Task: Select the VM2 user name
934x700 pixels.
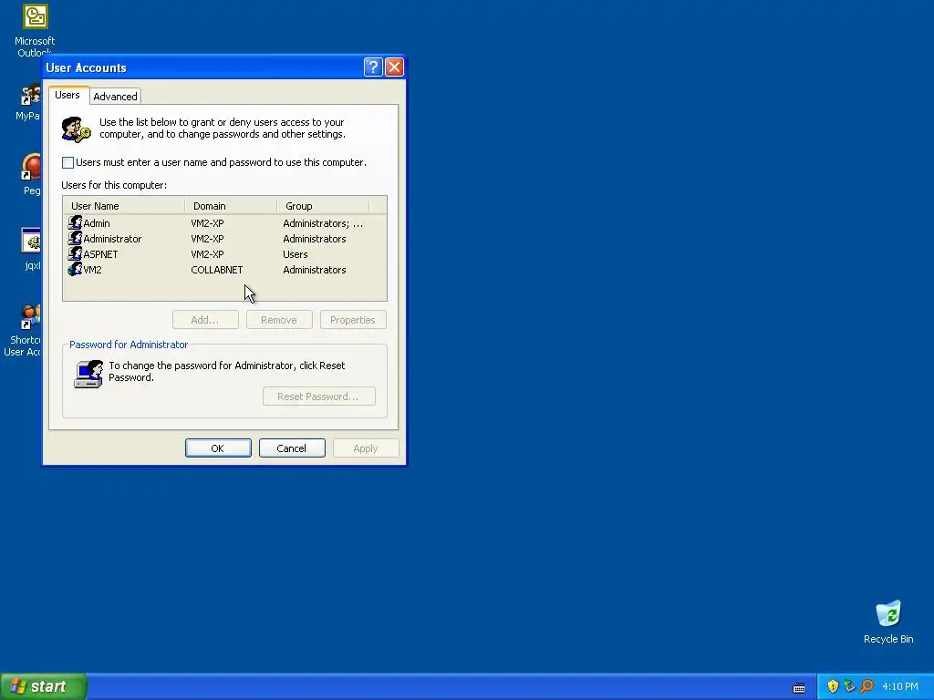Action: coord(92,270)
